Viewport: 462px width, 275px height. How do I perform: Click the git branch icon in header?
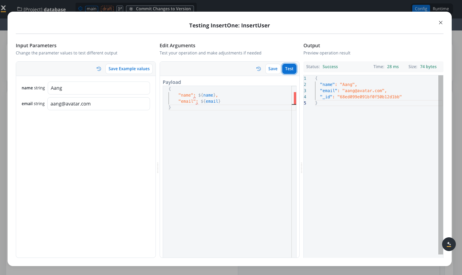(119, 9)
